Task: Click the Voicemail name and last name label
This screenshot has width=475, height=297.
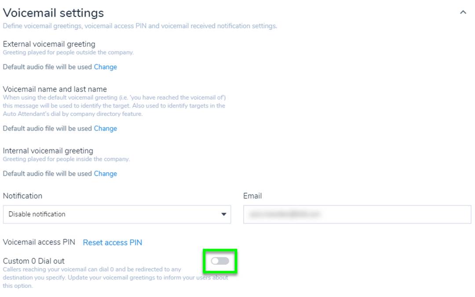Action: (x=55, y=89)
